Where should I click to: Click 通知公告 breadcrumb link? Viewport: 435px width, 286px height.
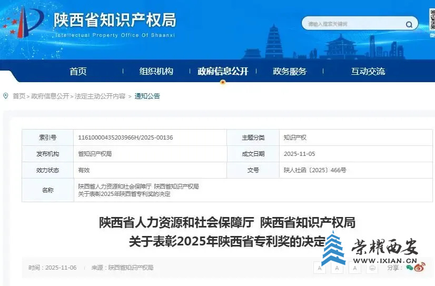pos(147,96)
